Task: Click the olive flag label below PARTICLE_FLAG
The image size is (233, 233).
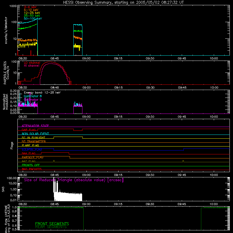Action: 29,161
